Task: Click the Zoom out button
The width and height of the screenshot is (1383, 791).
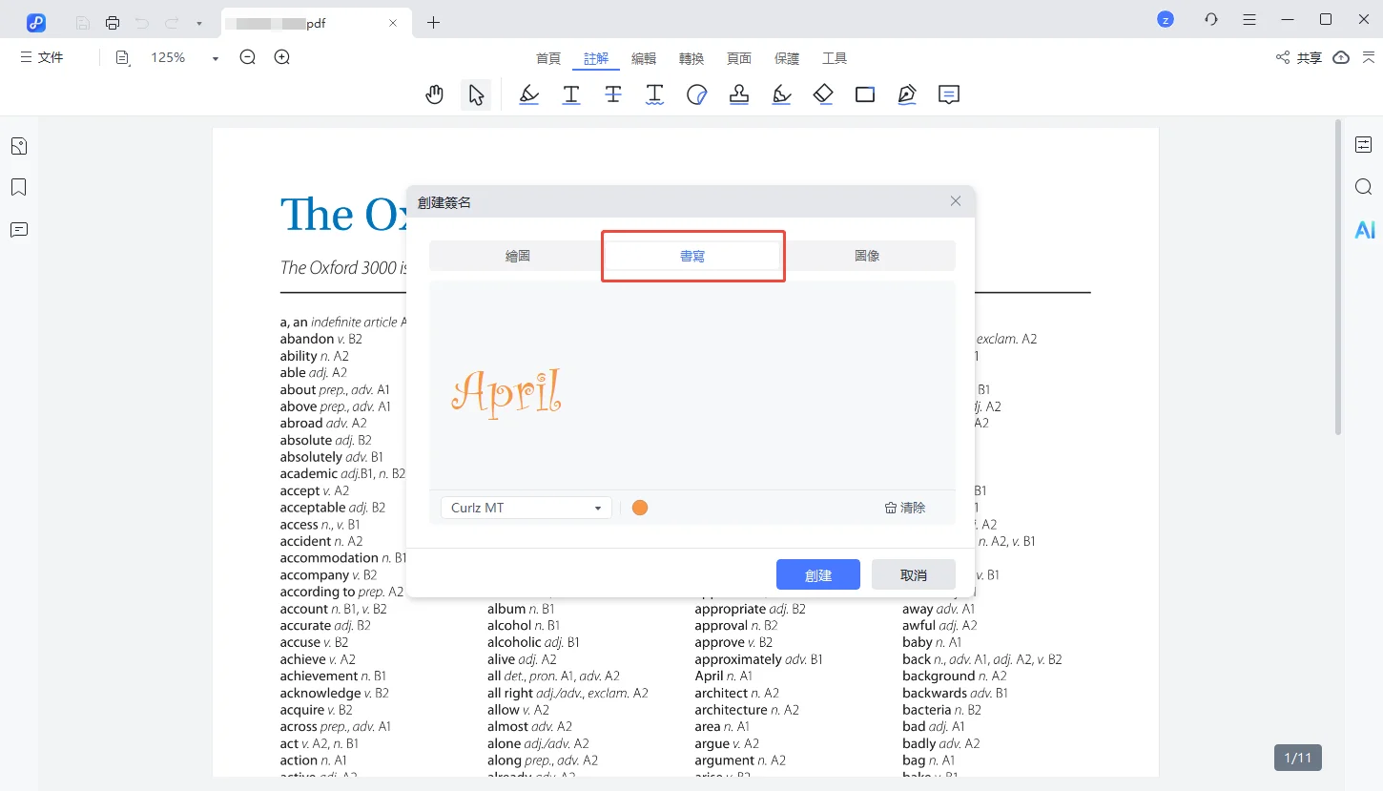Action: coord(248,57)
